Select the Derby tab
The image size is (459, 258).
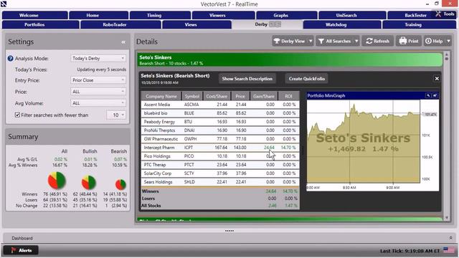[x=267, y=24]
